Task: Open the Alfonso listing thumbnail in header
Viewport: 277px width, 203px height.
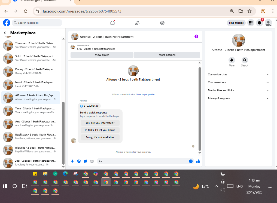Action: pos(75,36)
